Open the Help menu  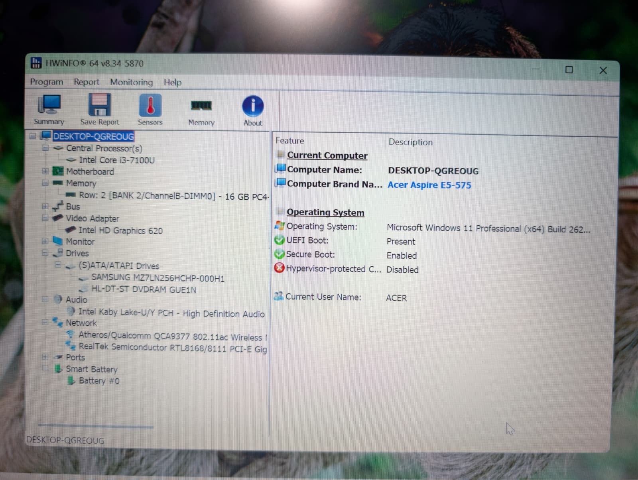172,83
